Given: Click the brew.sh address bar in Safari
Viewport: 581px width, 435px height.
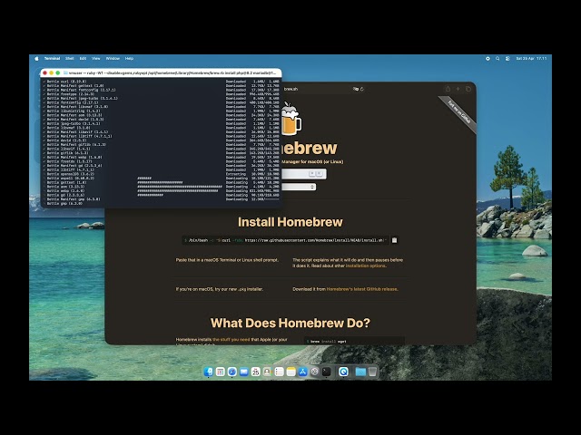Looking at the screenshot, I should pos(322,89).
